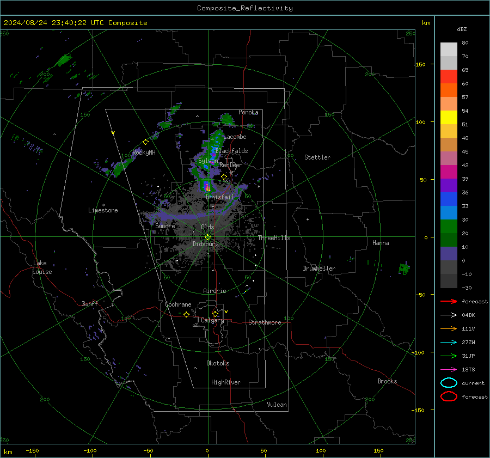Select the blue swatch between 36 and 33 dBZ
Image resolution: width=490 pixels, height=458 pixels.
(x=449, y=199)
